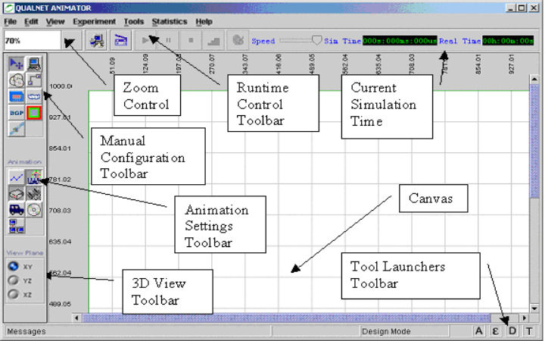Click the vertical scrollbar up arrow

tap(534, 80)
